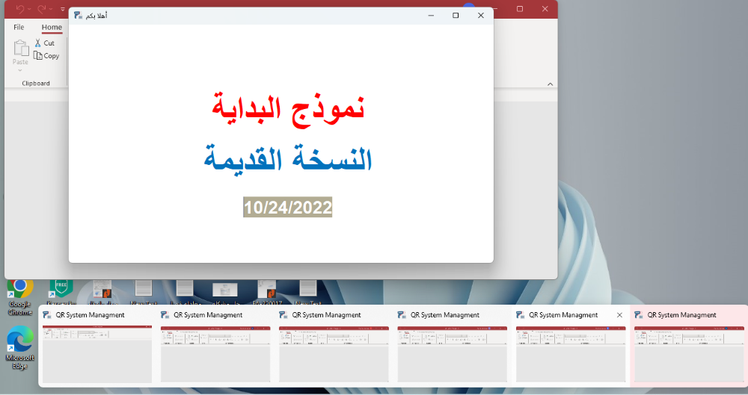Close the QR System Managment preview via its X
748x395 pixels.
(x=619, y=315)
